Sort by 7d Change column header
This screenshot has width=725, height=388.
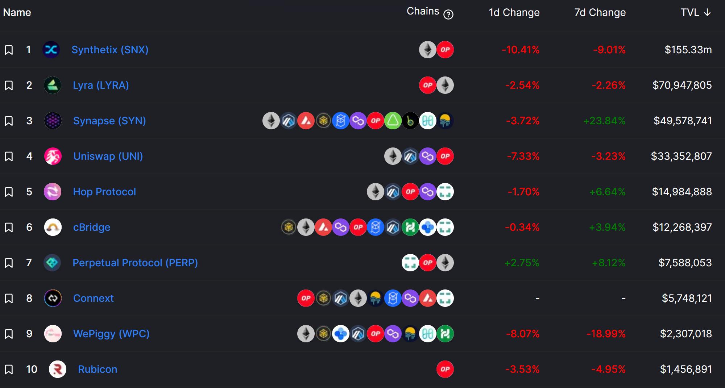click(600, 12)
